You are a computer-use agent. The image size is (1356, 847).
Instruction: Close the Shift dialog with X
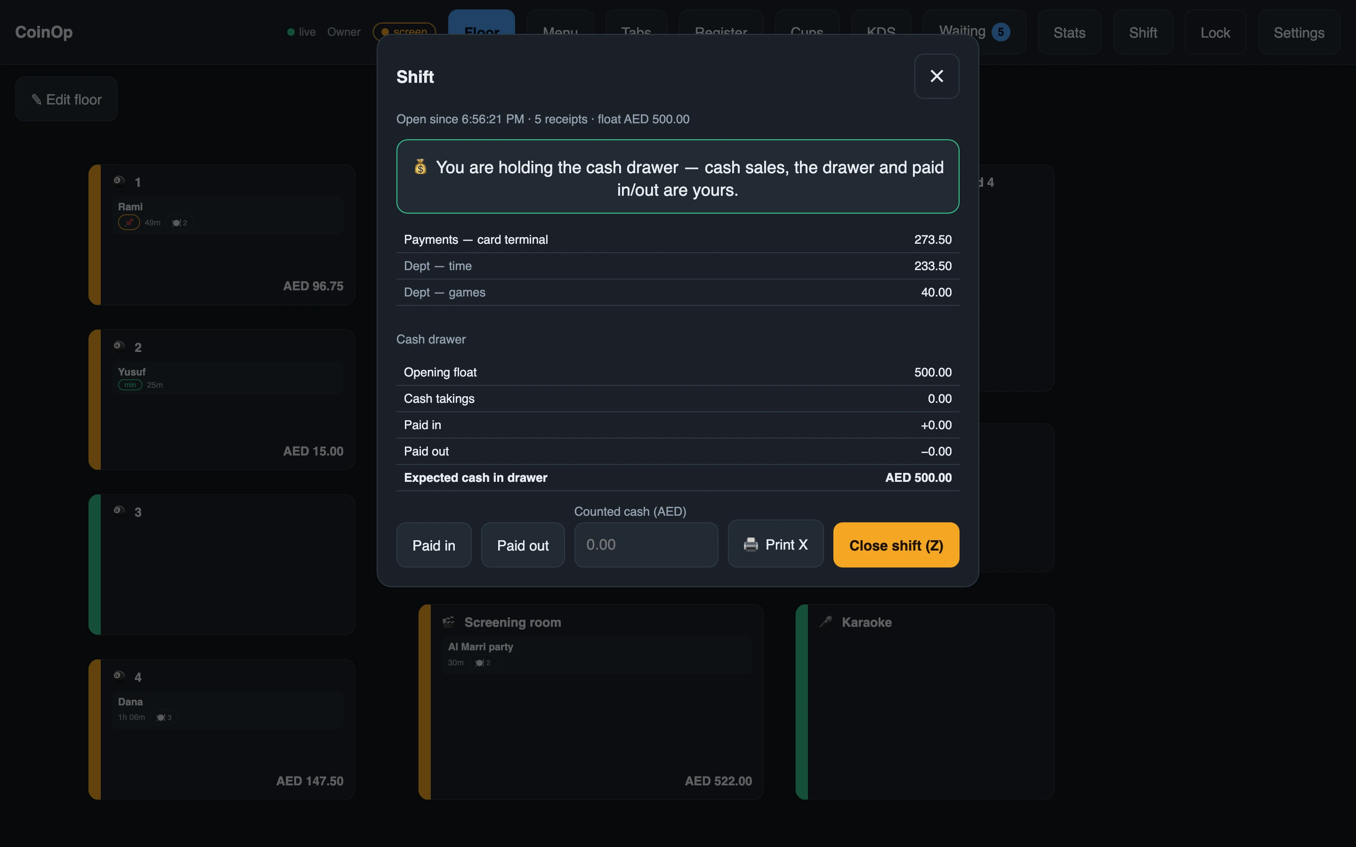[x=936, y=76]
